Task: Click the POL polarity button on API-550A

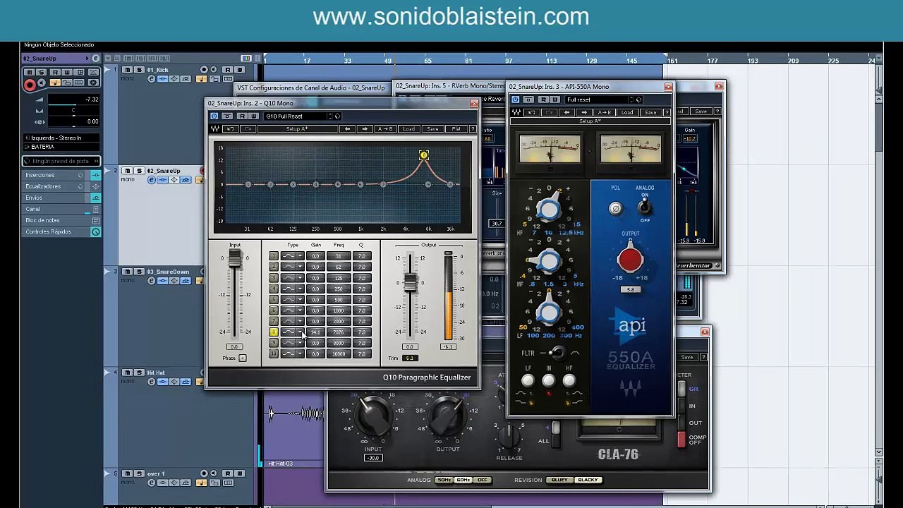Action: (x=615, y=209)
